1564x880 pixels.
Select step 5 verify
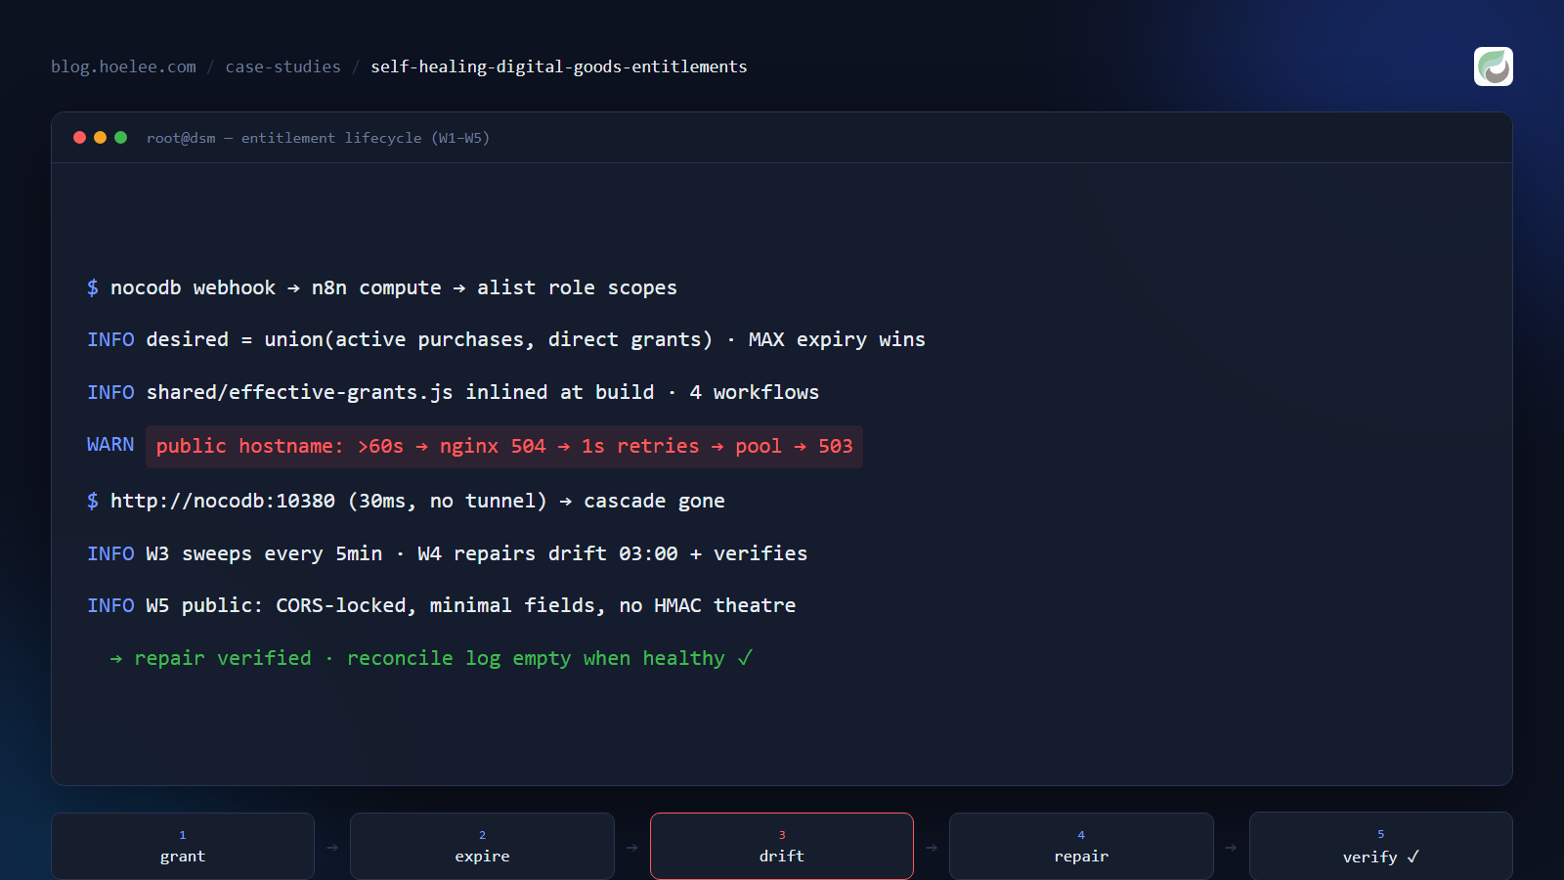[x=1381, y=847]
